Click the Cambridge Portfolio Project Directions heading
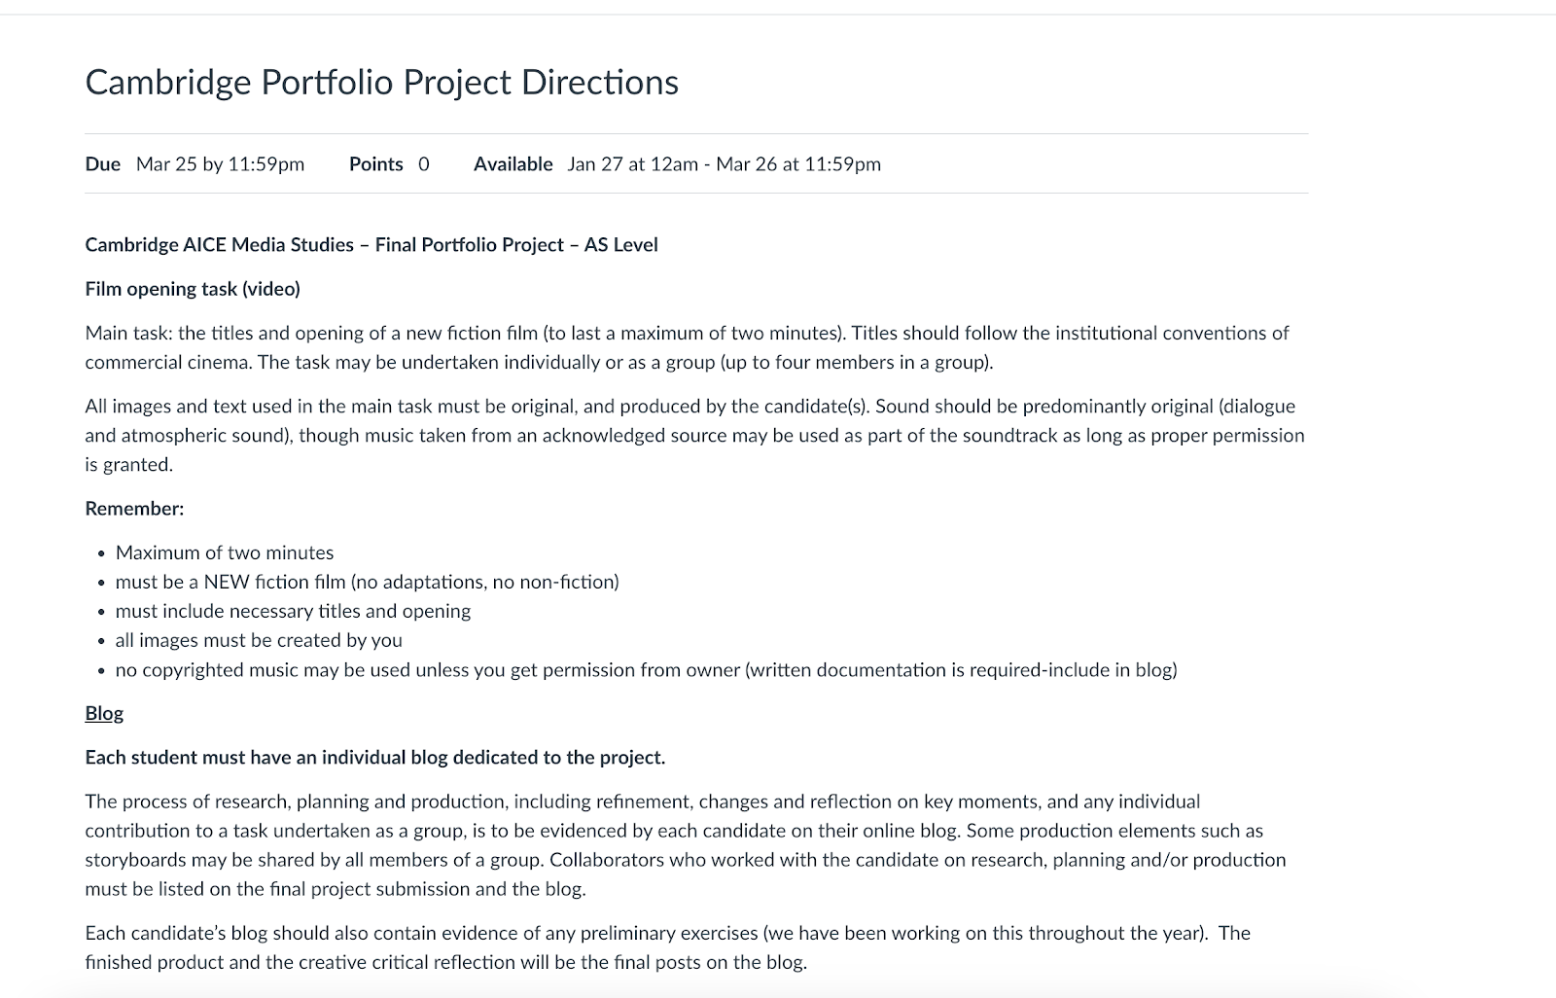The width and height of the screenshot is (1556, 998). 381,83
